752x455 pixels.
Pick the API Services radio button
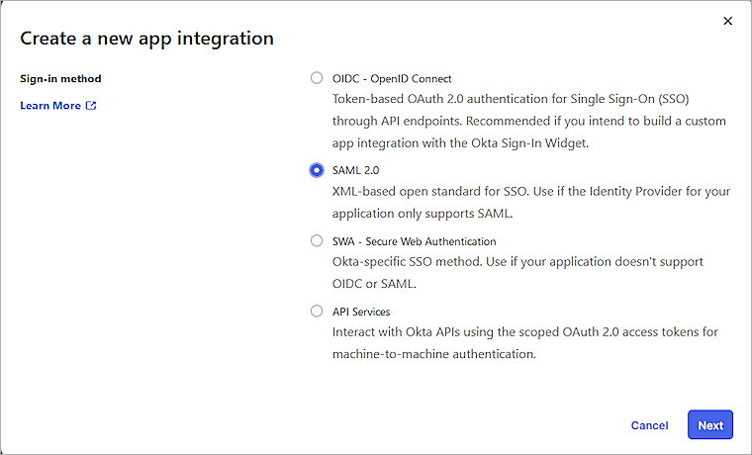tap(317, 312)
